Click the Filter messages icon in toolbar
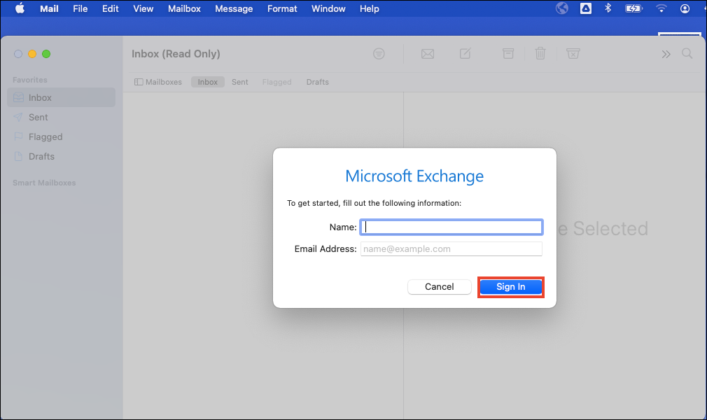 (379, 54)
